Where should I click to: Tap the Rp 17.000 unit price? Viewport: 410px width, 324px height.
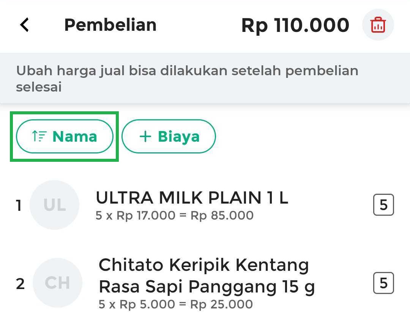146,216
